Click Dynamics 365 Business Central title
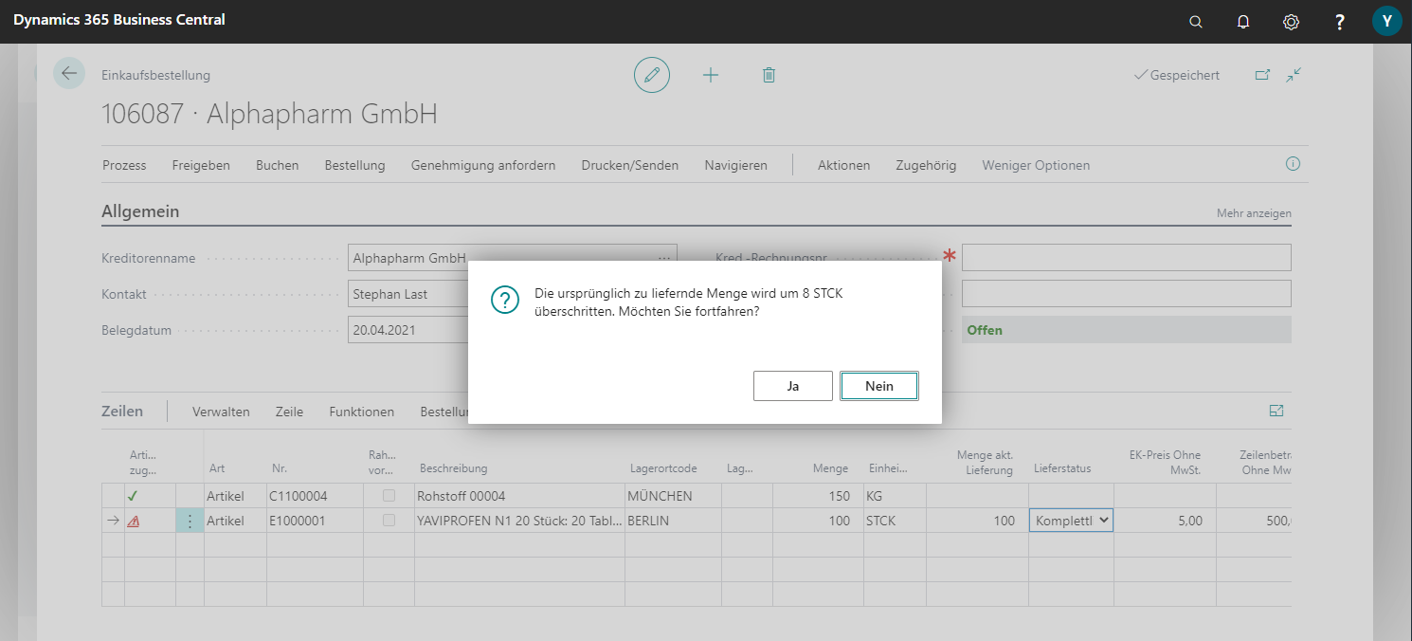 coord(119,20)
